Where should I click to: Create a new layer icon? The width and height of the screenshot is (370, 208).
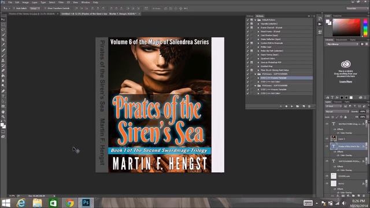coord(358,196)
